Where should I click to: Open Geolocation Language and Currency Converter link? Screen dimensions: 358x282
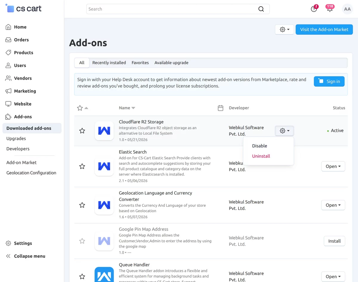coord(155,196)
